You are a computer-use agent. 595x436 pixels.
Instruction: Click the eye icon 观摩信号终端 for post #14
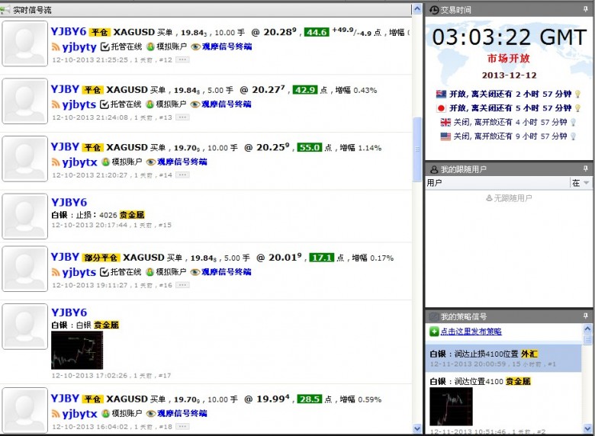150,162
